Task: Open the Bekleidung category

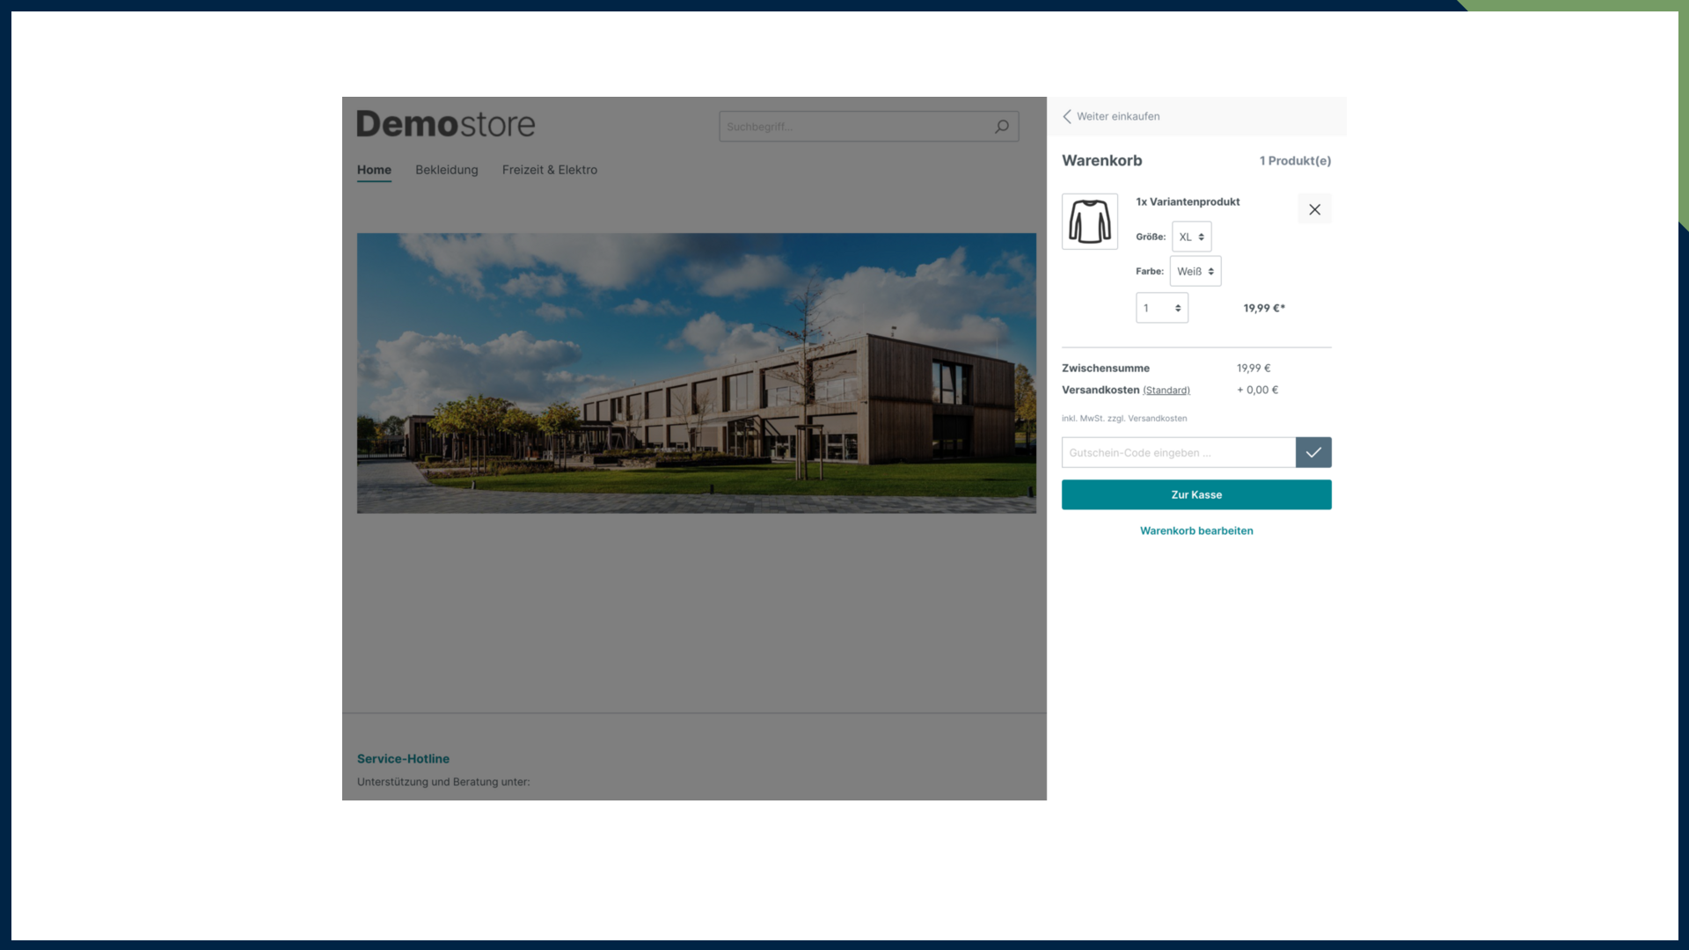Action: coord(446,170)
